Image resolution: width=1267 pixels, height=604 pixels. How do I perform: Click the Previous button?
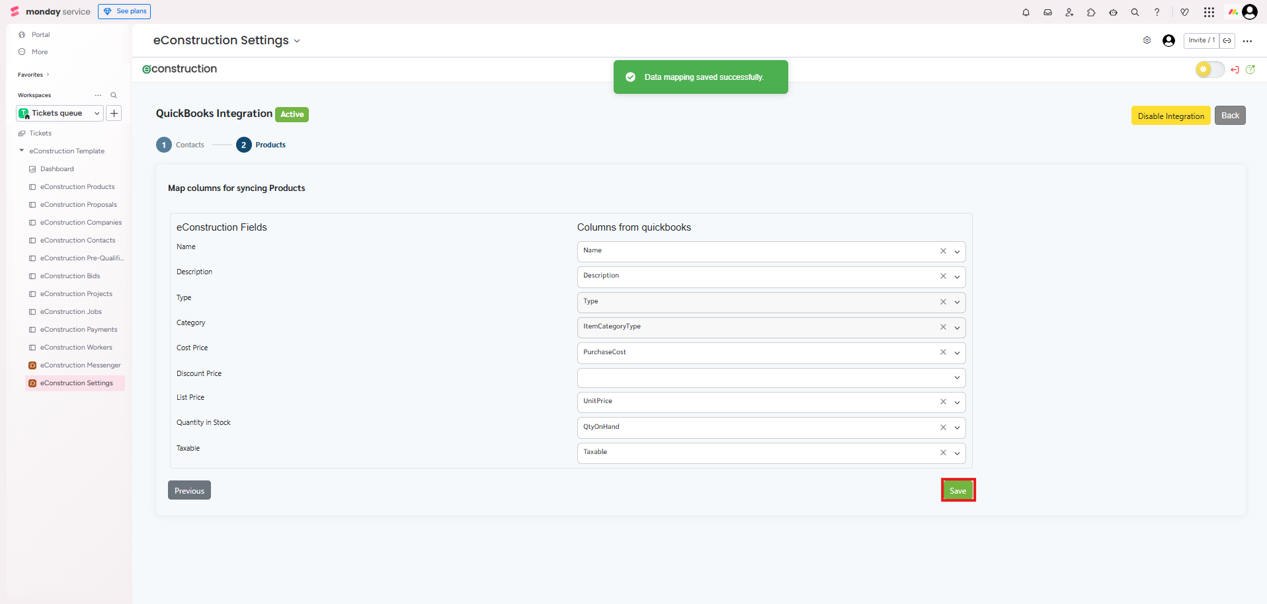189,490
